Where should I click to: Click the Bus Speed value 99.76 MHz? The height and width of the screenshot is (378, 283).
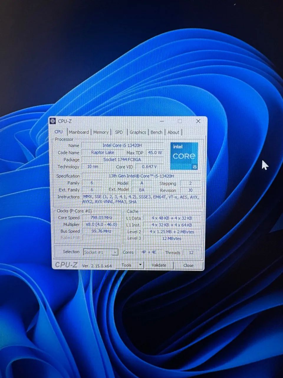101,231
